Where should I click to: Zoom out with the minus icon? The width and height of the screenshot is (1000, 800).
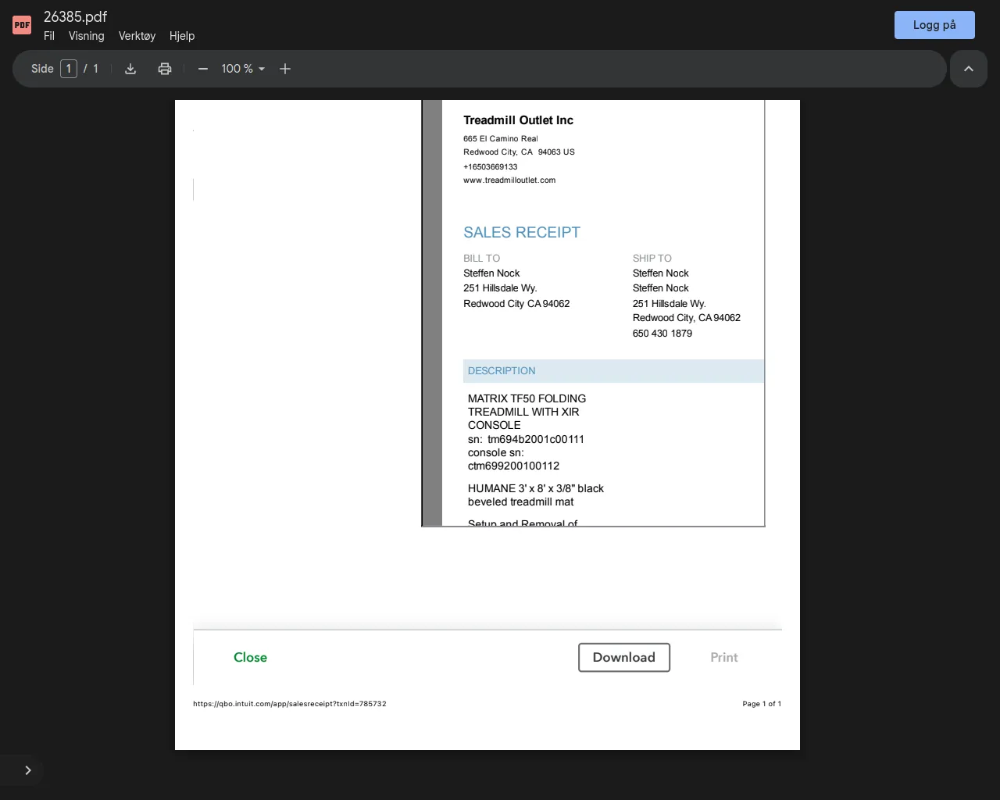coord(203,69)
